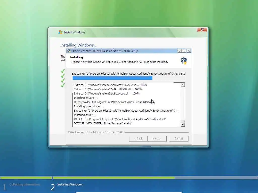Click step 1 'Collecting information' label at bottom
This screenshot has width=258, height=193.
pyautogui.click(x=24, y=184)
